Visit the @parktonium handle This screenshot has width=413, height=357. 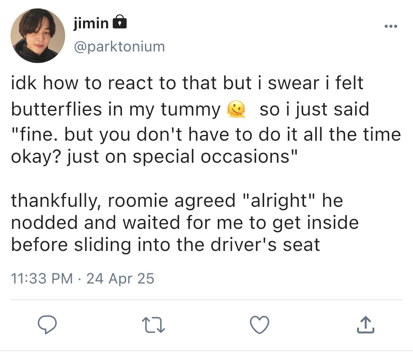pyautogui.click(x=119, y=47)
